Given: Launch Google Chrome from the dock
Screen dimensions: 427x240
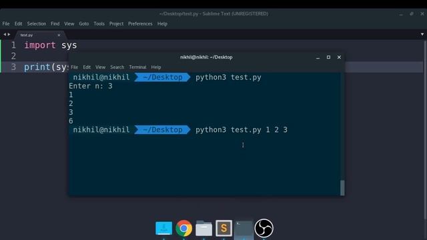Looking at the screenshot, I should (x=184, y=228).
